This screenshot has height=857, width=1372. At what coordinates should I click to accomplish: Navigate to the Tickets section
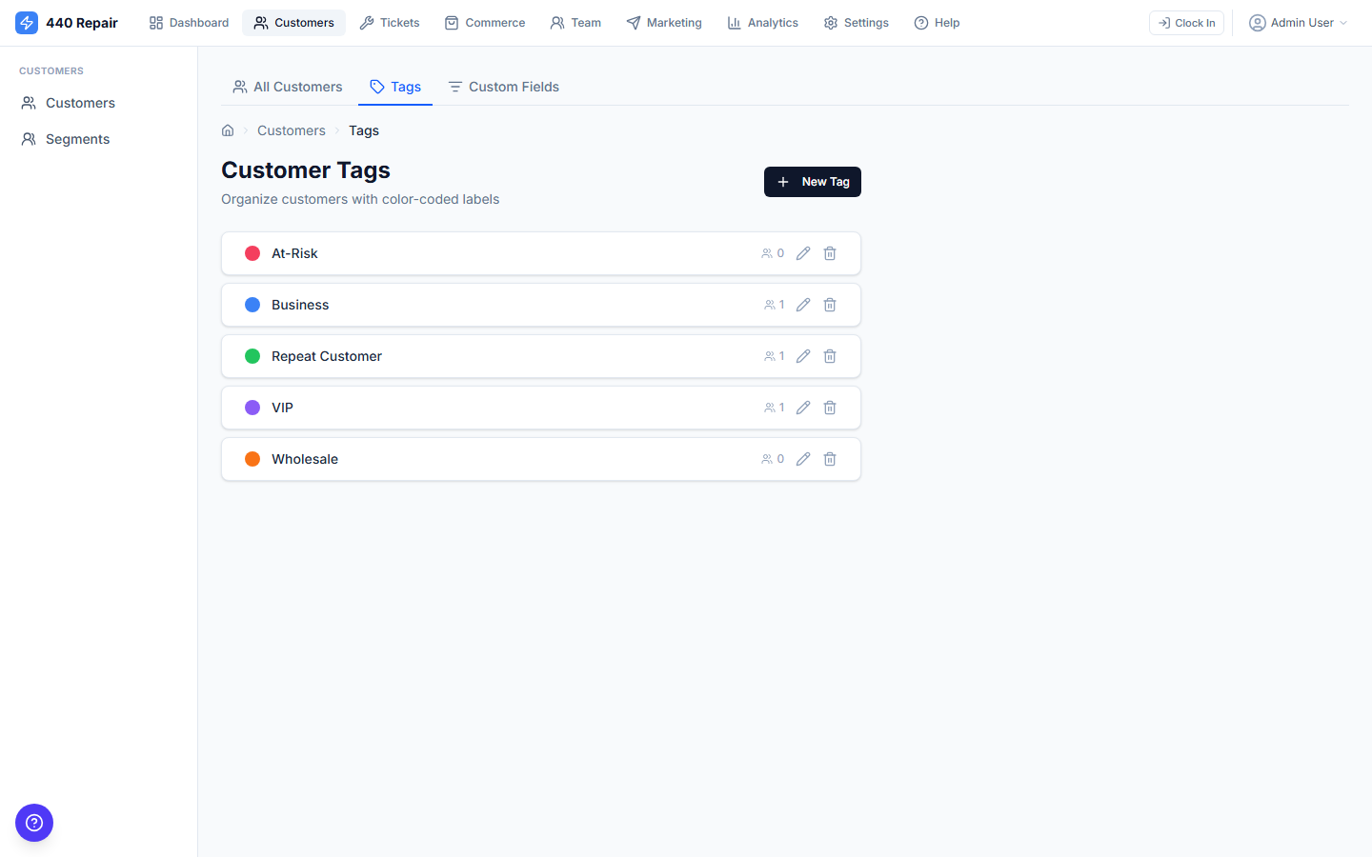(x=389, y=22)
